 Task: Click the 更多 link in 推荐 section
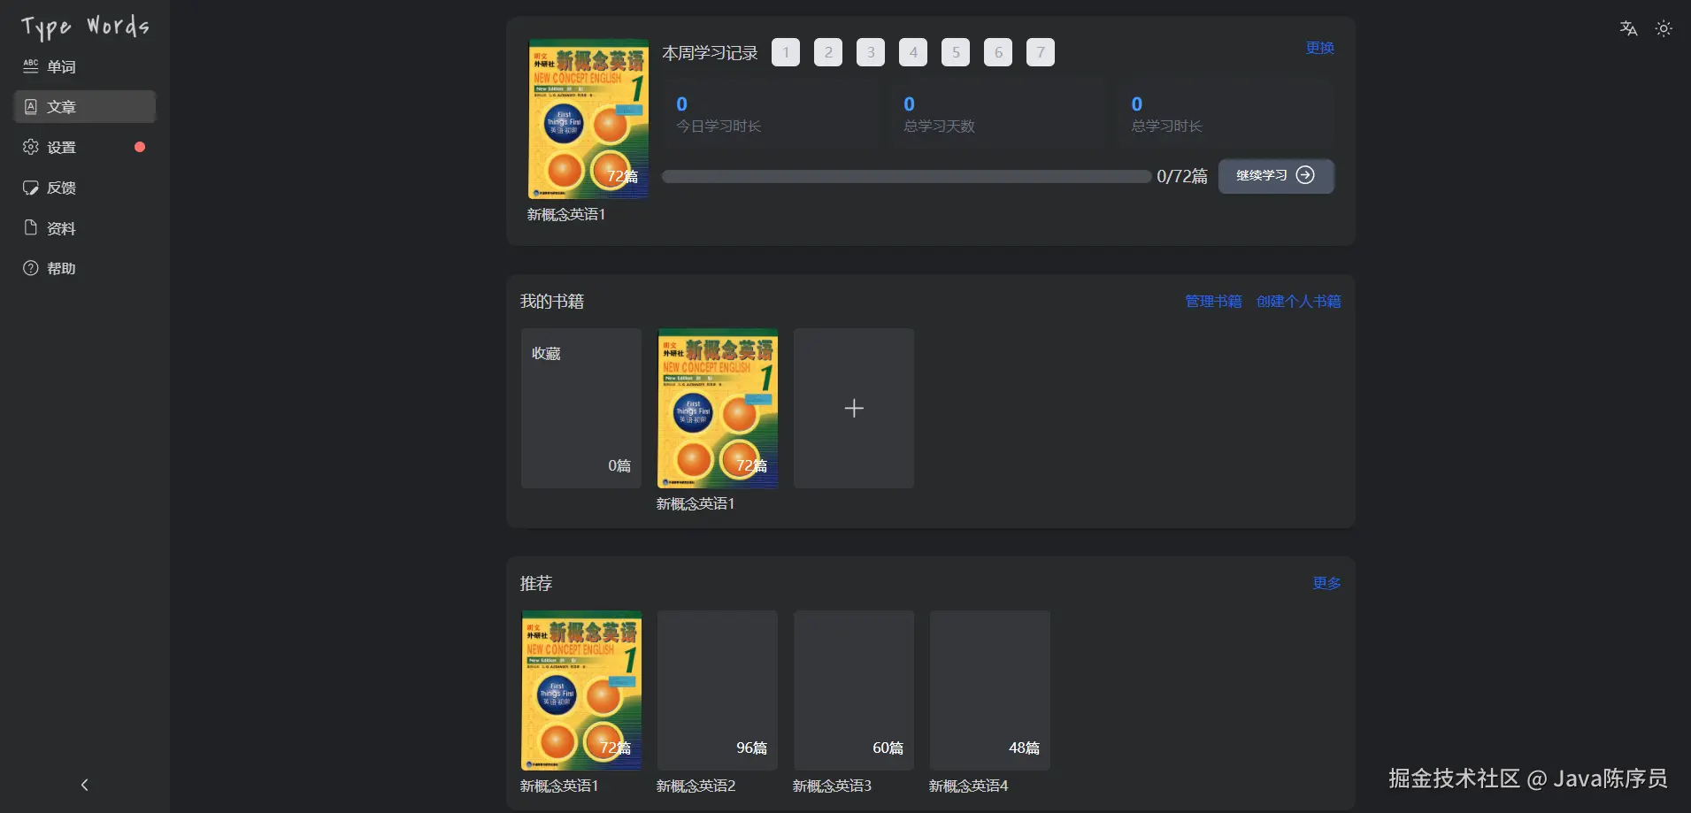[x=1326, y=583]
